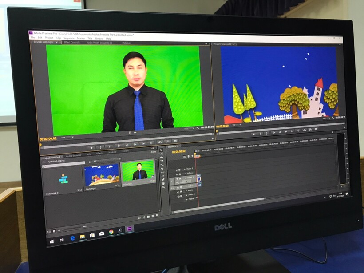Viewport: 364px width, 273px height.
Task: Step forward one frame in Source monitor
Action: pyautogui.click(x=143, y=144)
